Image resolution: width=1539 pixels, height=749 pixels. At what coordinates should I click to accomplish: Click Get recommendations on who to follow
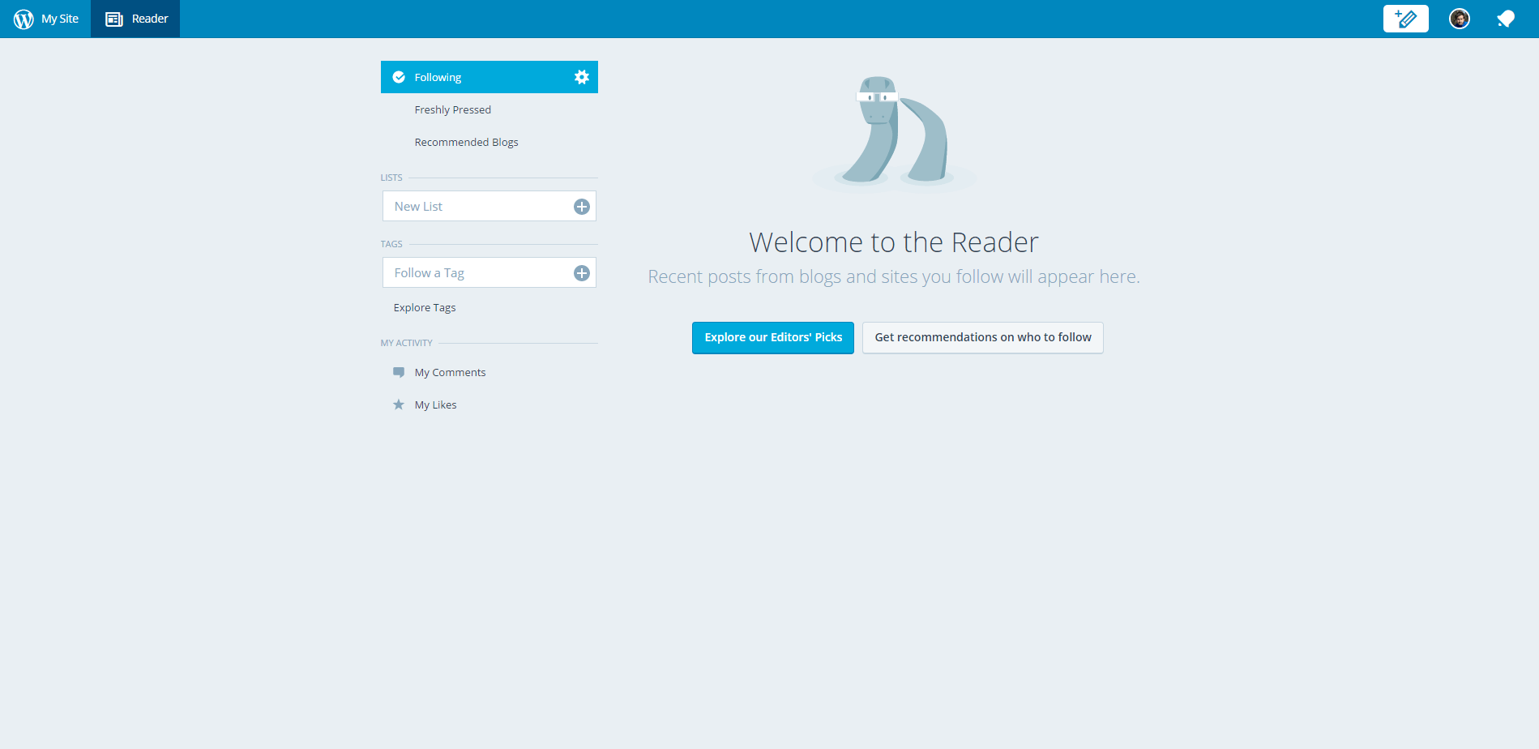click(x=983, y=337)
